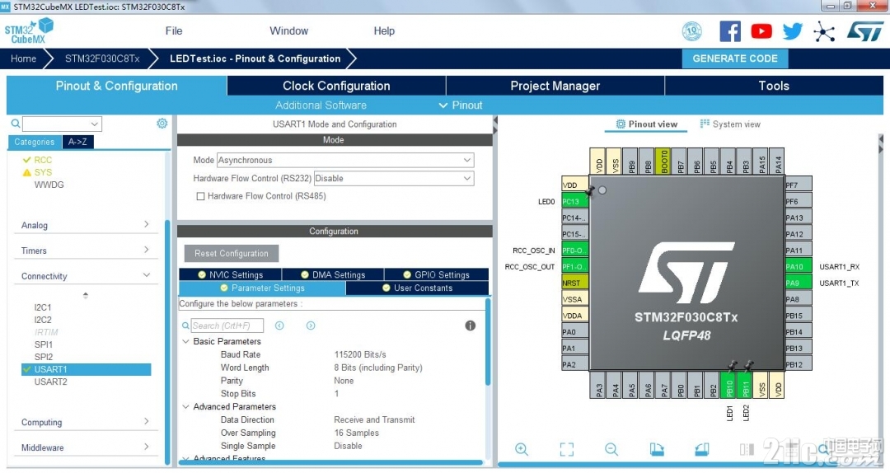Open the User Constants tab
Viewport: 890px width, 473px height.
(x=417, y=288)
